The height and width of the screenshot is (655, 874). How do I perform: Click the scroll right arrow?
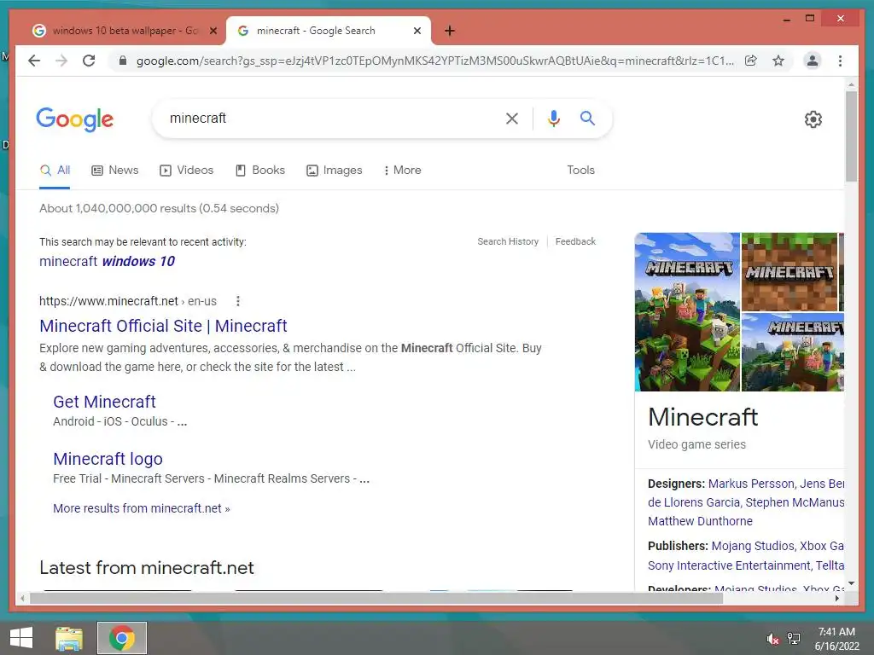(837, 598)
